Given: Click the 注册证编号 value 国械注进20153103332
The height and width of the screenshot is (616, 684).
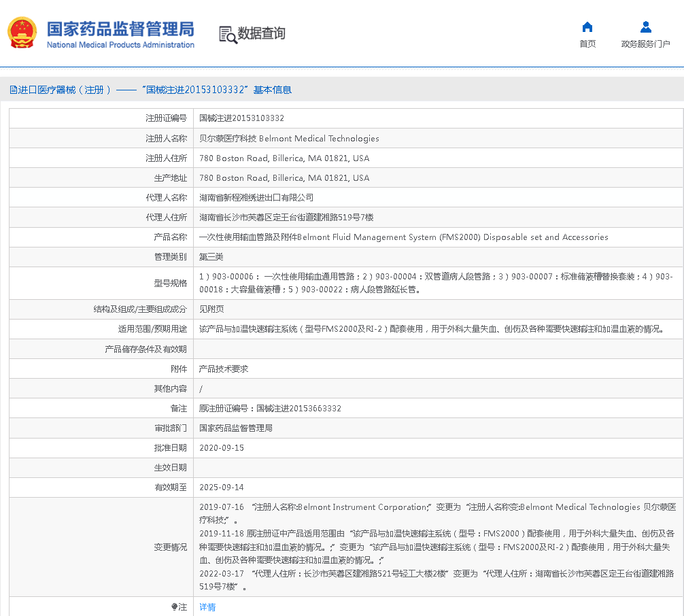Looking at the screenshot, I should point(241,118).
